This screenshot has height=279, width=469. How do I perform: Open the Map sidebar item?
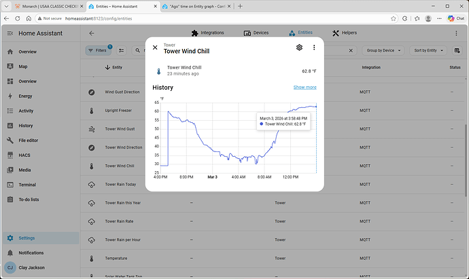click(x=23, y=67)
